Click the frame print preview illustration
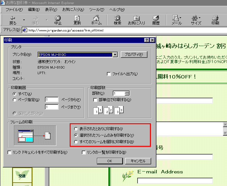The width and height of the screenshot is (227, 186). tap(35, 135)
